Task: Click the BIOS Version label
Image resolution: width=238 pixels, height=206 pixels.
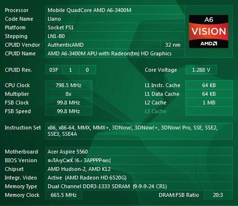Action: pyautogui.click(x=21, y=160)
